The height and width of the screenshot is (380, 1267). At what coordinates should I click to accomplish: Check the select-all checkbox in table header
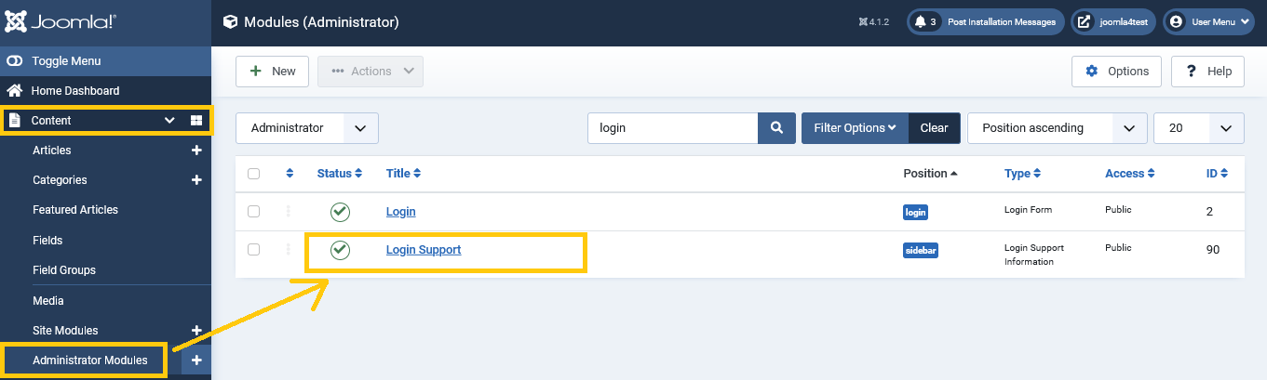(x=253, y=174)
